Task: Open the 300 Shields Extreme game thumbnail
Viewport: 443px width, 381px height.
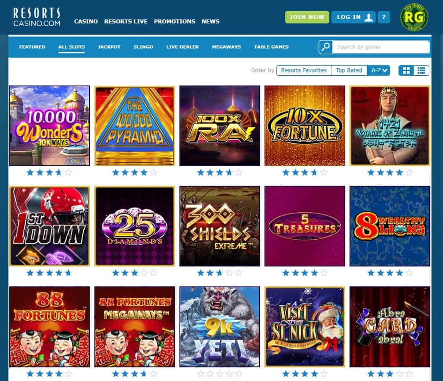Action: tap(220, 226)
